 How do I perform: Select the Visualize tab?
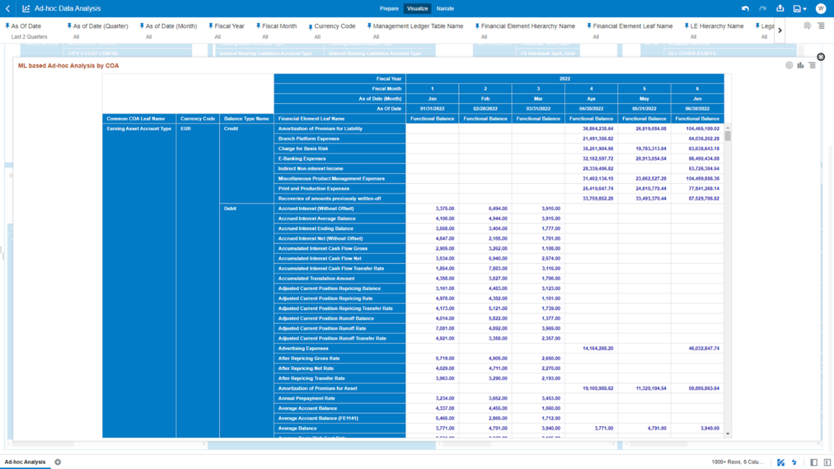pyautogui.click(x=417, y=9)
